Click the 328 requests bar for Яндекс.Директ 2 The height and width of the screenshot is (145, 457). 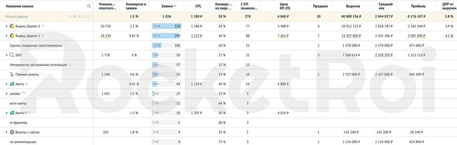coord(167,26)
